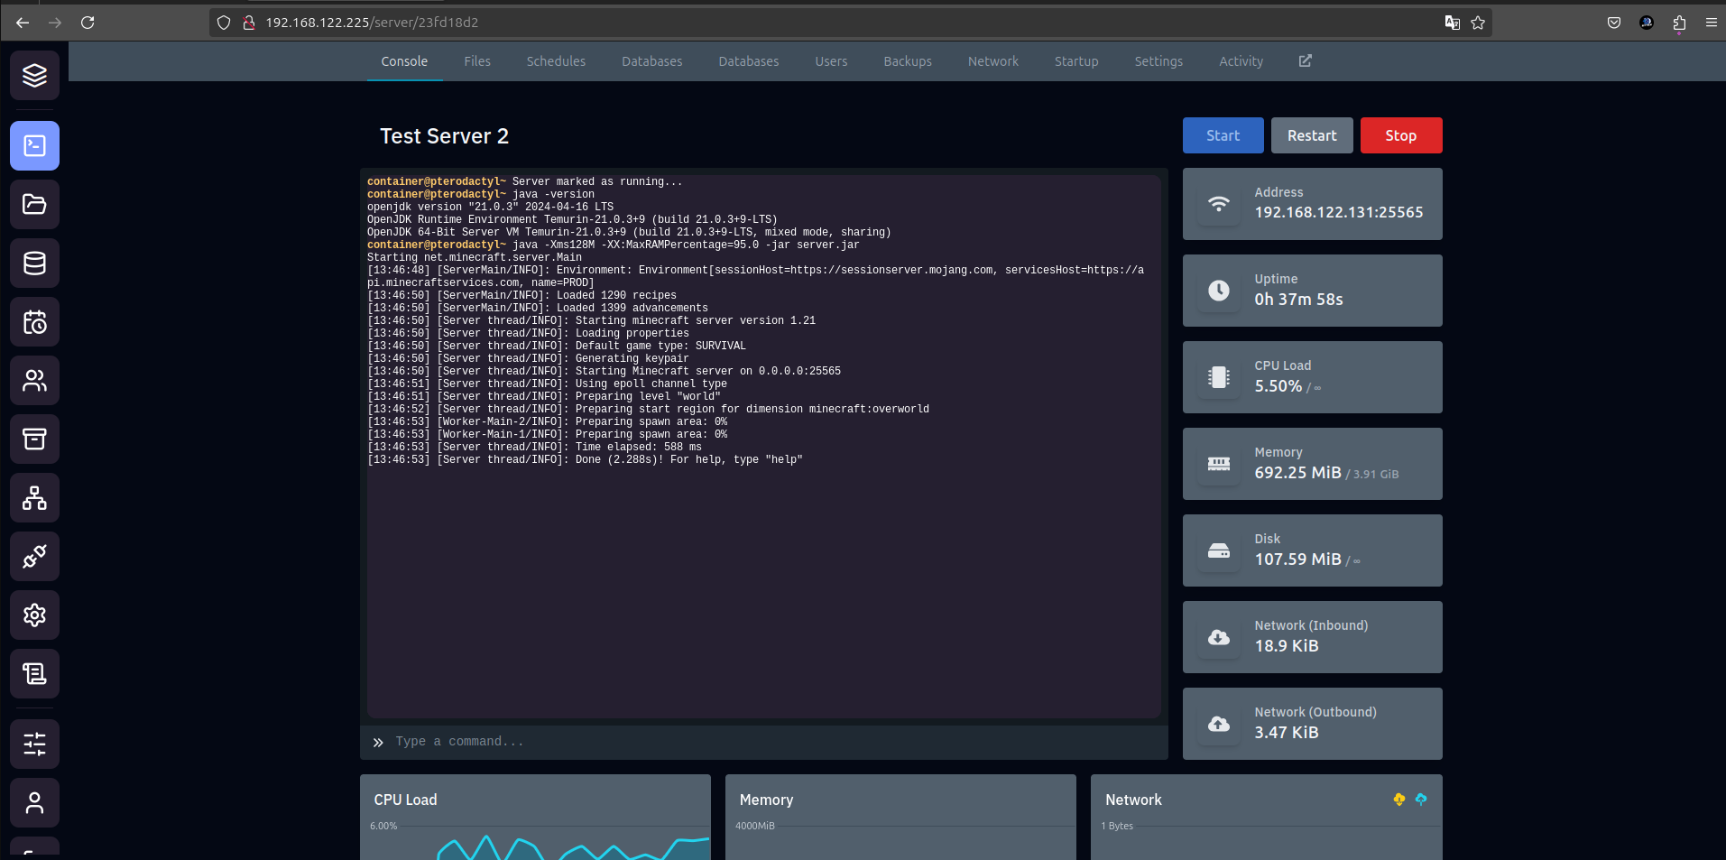Click the Pterodactyl layers logo in sidebar
The width and height of the screenshot is (1726, 860).
coord(34,76)
